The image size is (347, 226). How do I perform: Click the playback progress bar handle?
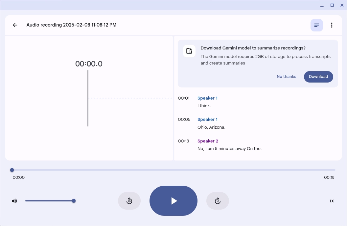coord(12,170)
